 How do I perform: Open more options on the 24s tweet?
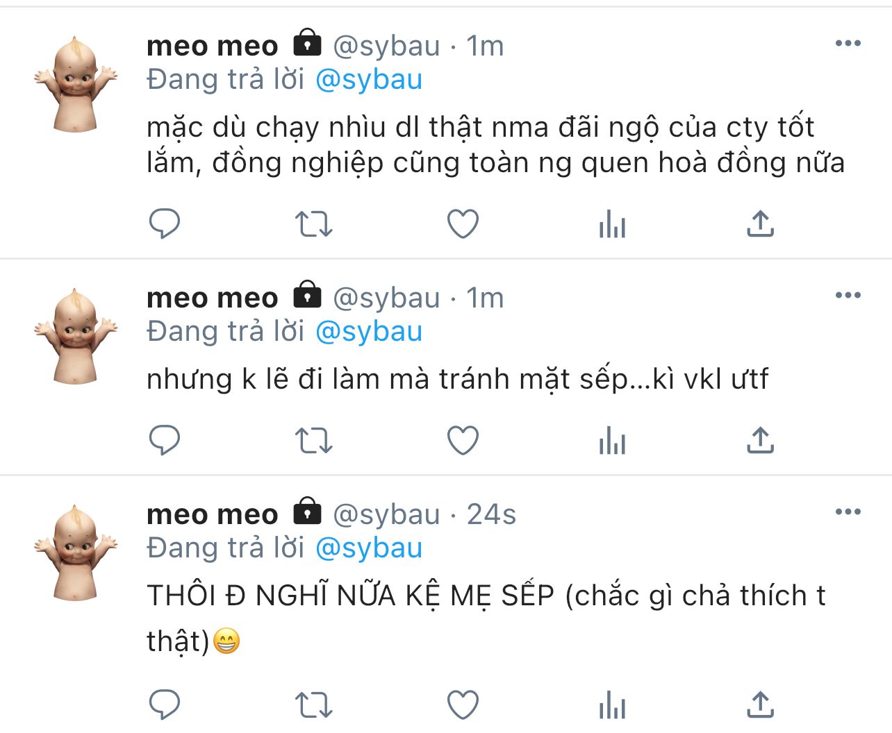[848, 512]
